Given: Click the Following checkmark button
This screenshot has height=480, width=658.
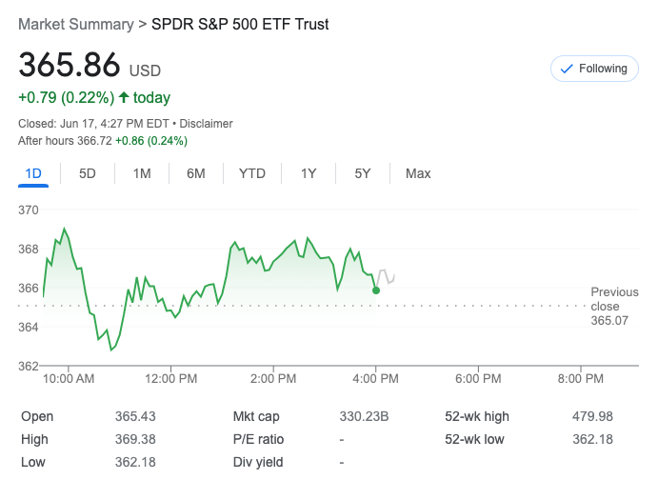Looking at the screenshot, I should click(x=594, y=69).
